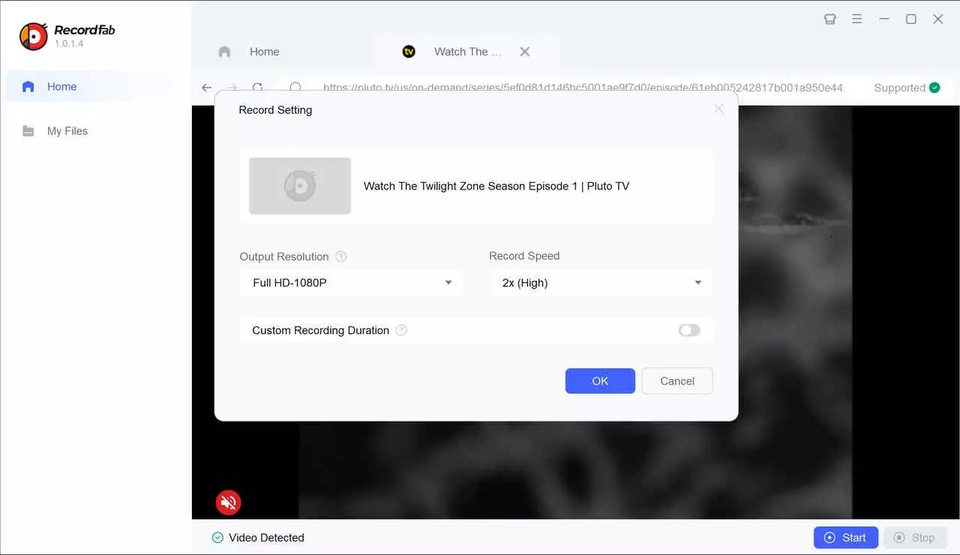The image size is (960, 555).
Task: Confirm settings with the OK button
Action: (600, 380)
